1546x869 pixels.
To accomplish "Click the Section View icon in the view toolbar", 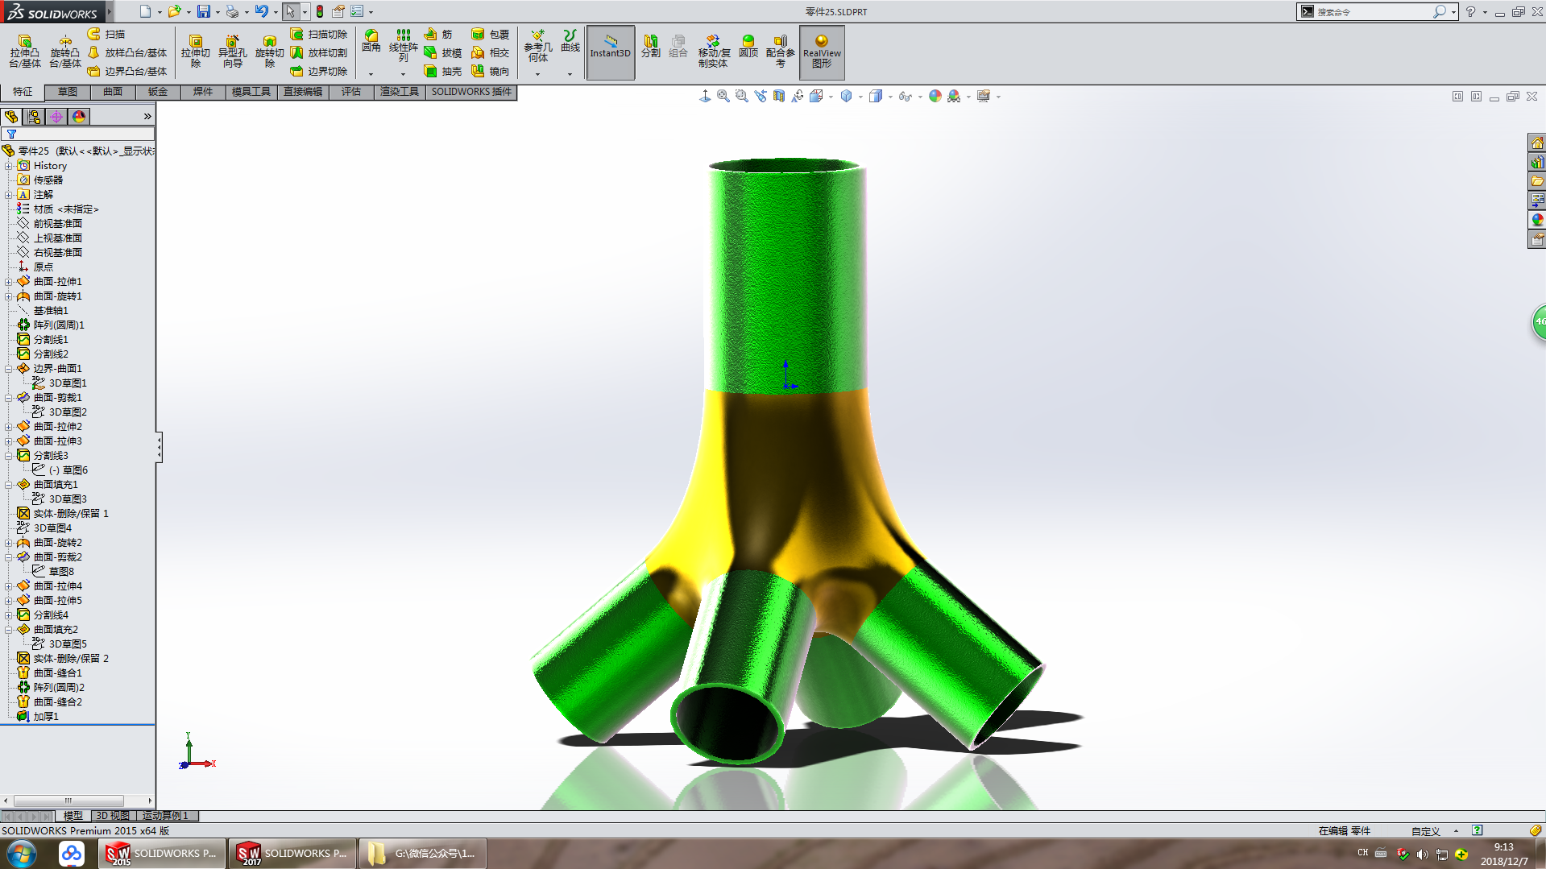I will click(x=779, y=96).
